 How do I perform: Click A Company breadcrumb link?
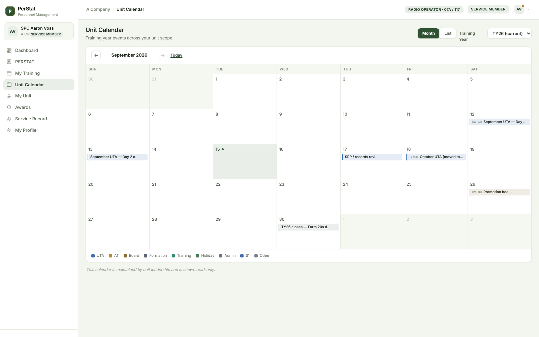pyautogui.click(x=98, y=9)
